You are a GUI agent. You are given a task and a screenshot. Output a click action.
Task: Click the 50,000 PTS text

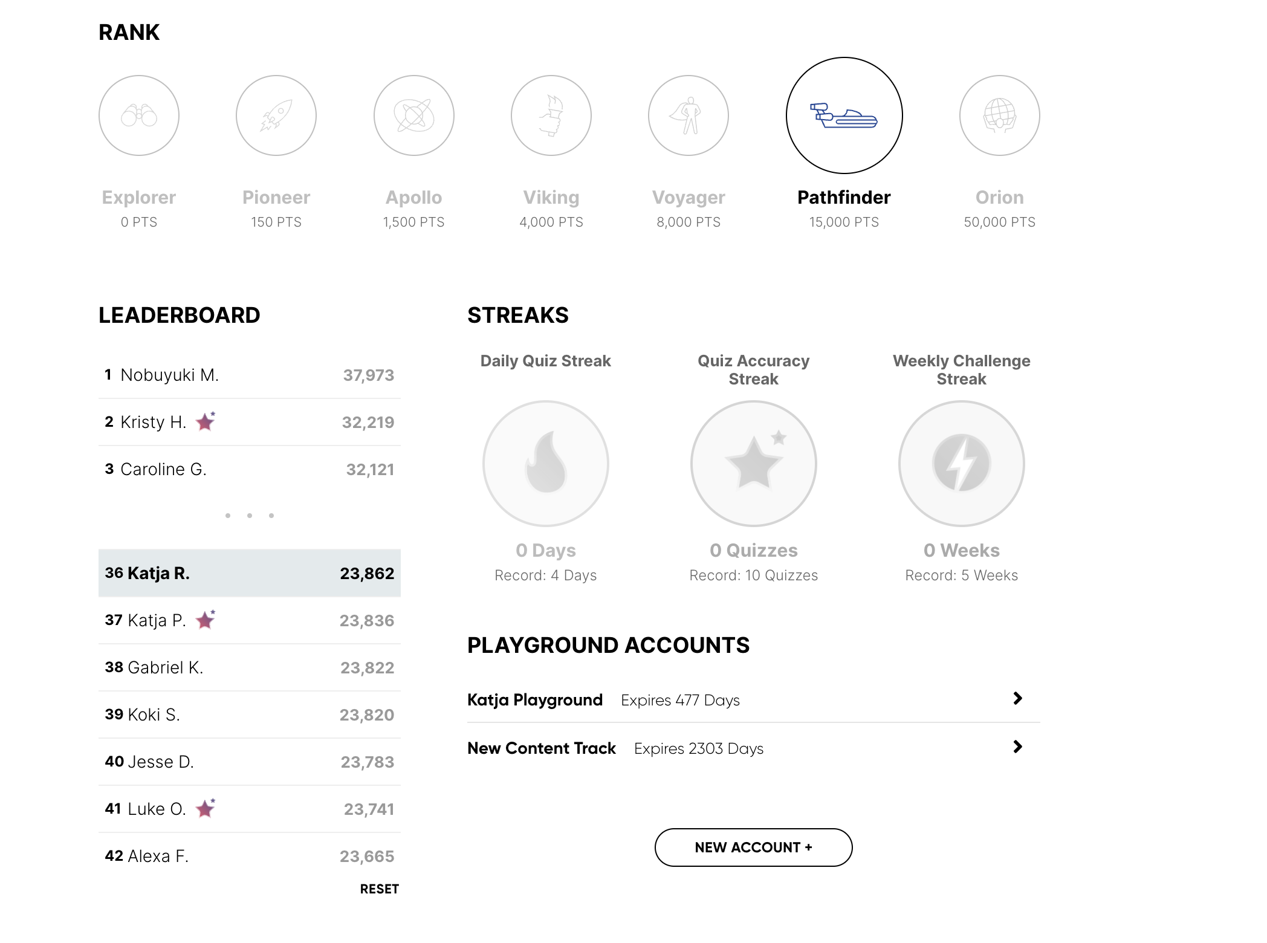[x=1000, y=222]
